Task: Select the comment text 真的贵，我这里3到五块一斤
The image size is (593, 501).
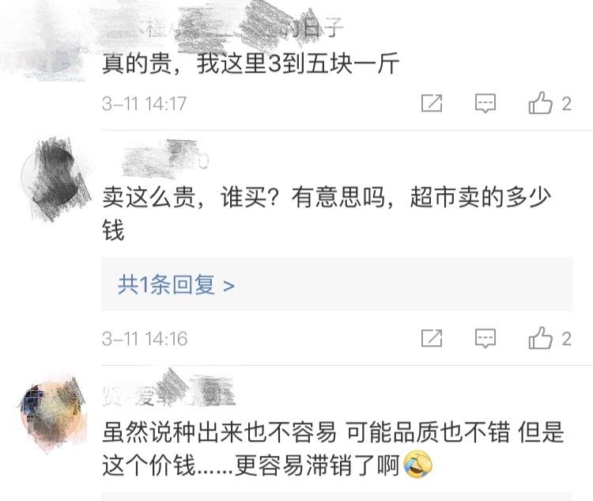Action: pos(251,63)
